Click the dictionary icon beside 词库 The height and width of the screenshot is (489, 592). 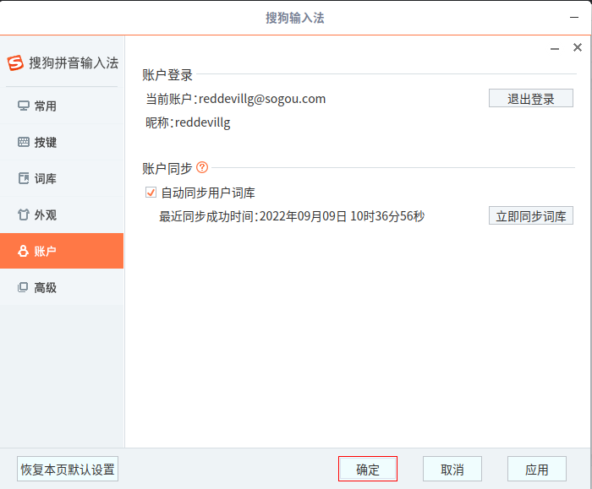pos(24,178)
